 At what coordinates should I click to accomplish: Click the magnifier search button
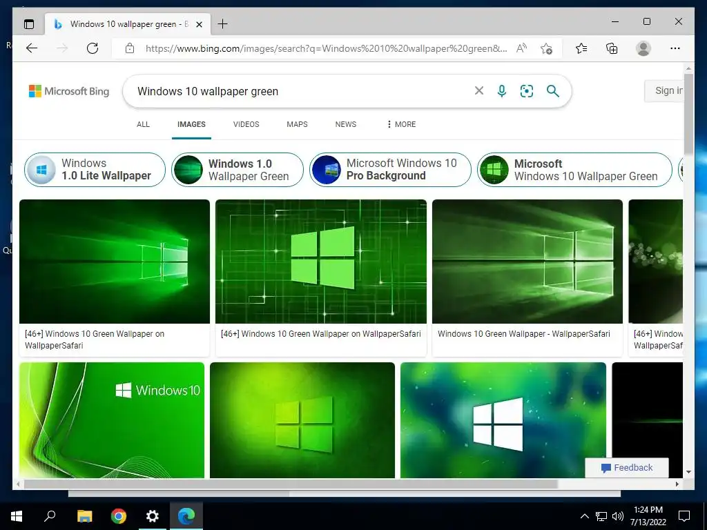click(x=553, y=91)
